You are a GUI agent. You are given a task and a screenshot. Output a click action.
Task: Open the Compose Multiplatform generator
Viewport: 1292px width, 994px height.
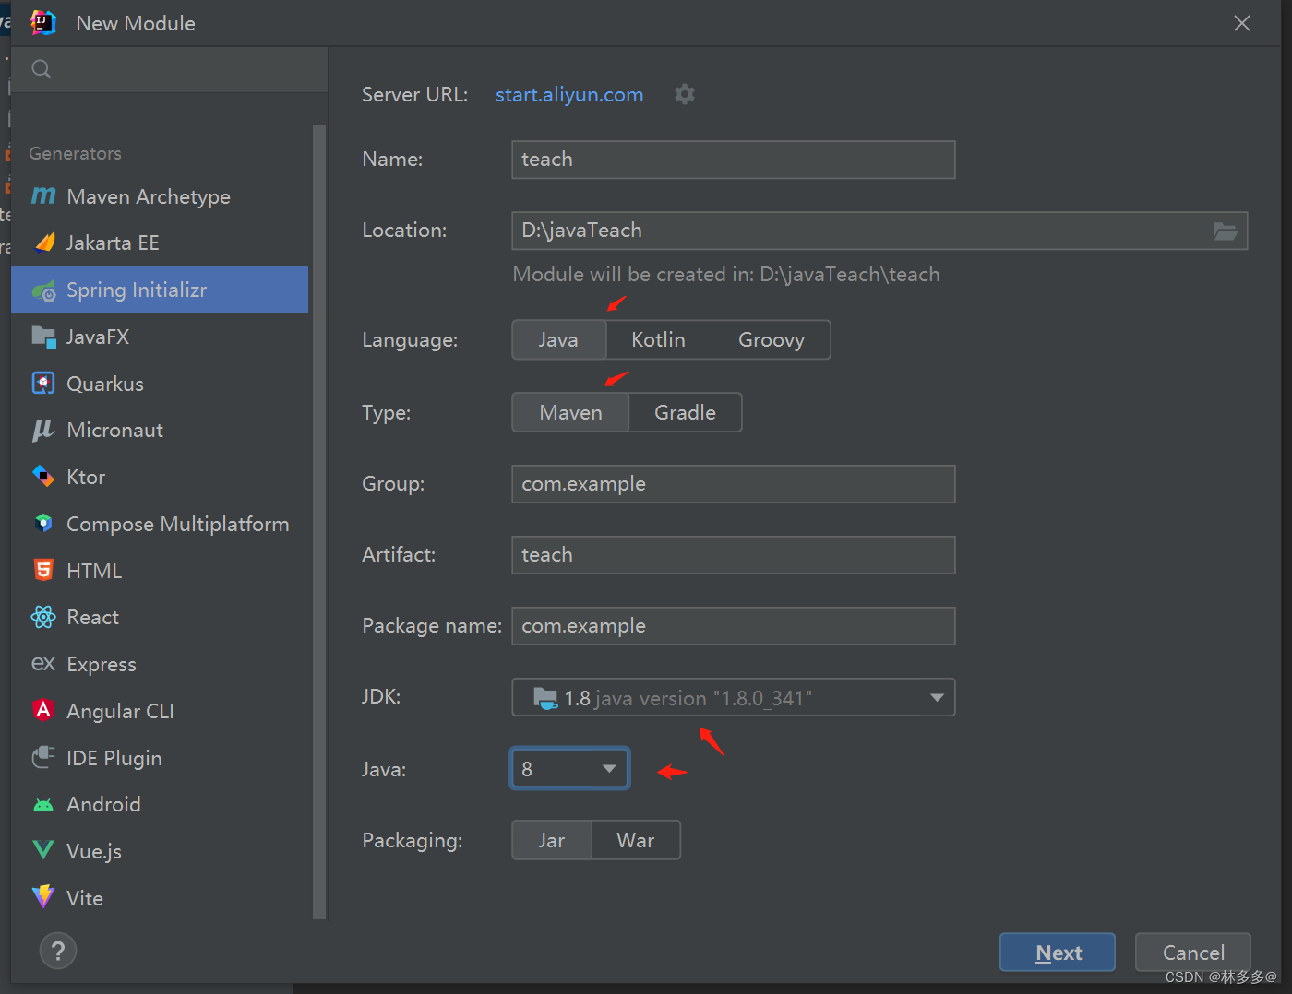click(x=177, y=523)
